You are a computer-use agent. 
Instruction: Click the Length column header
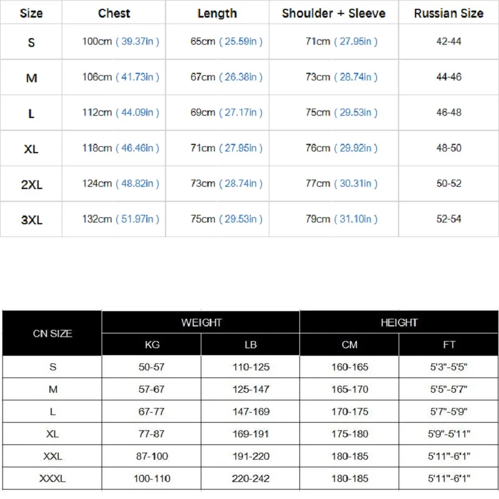click(x=217, y=13)
